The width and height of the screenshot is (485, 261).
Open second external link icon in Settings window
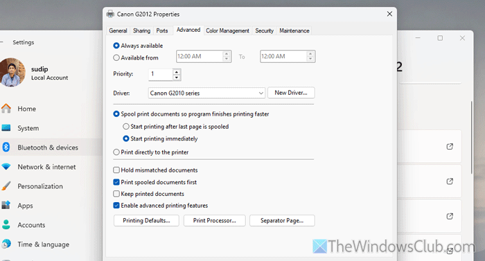point(450,181)
